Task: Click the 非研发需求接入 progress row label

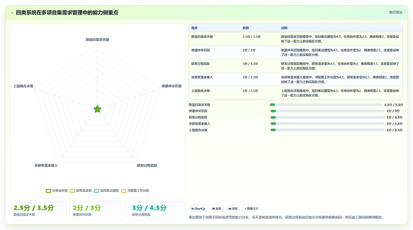Action: coord(199,124)
